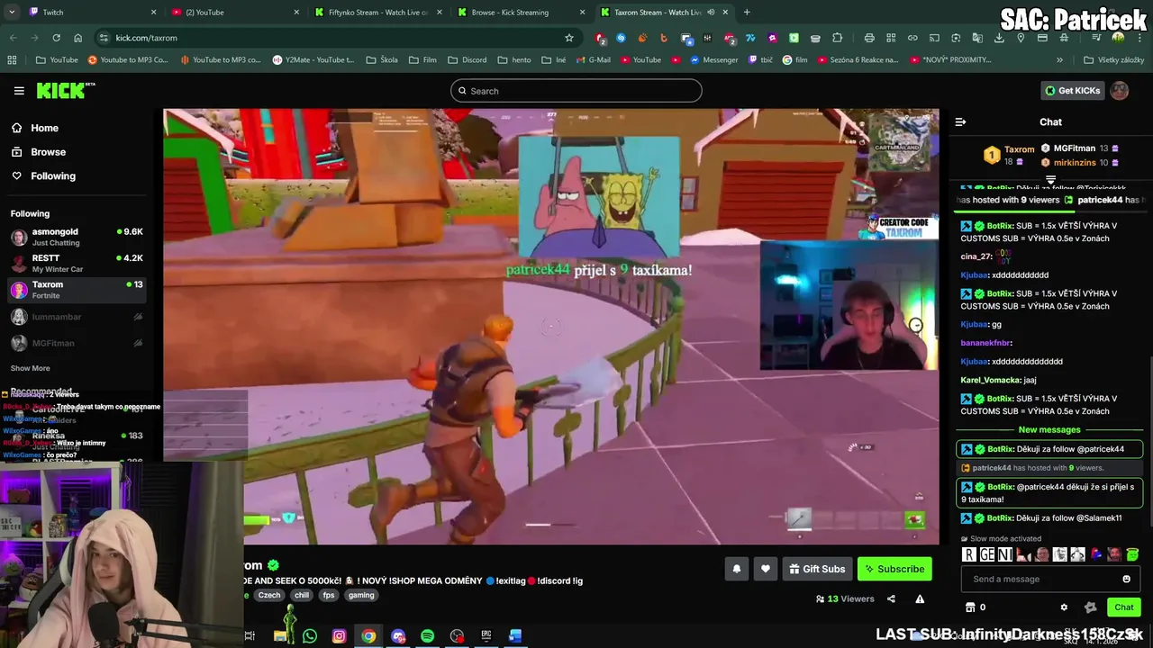Open the Film bookmarks folder

click(x=422, y=60)
